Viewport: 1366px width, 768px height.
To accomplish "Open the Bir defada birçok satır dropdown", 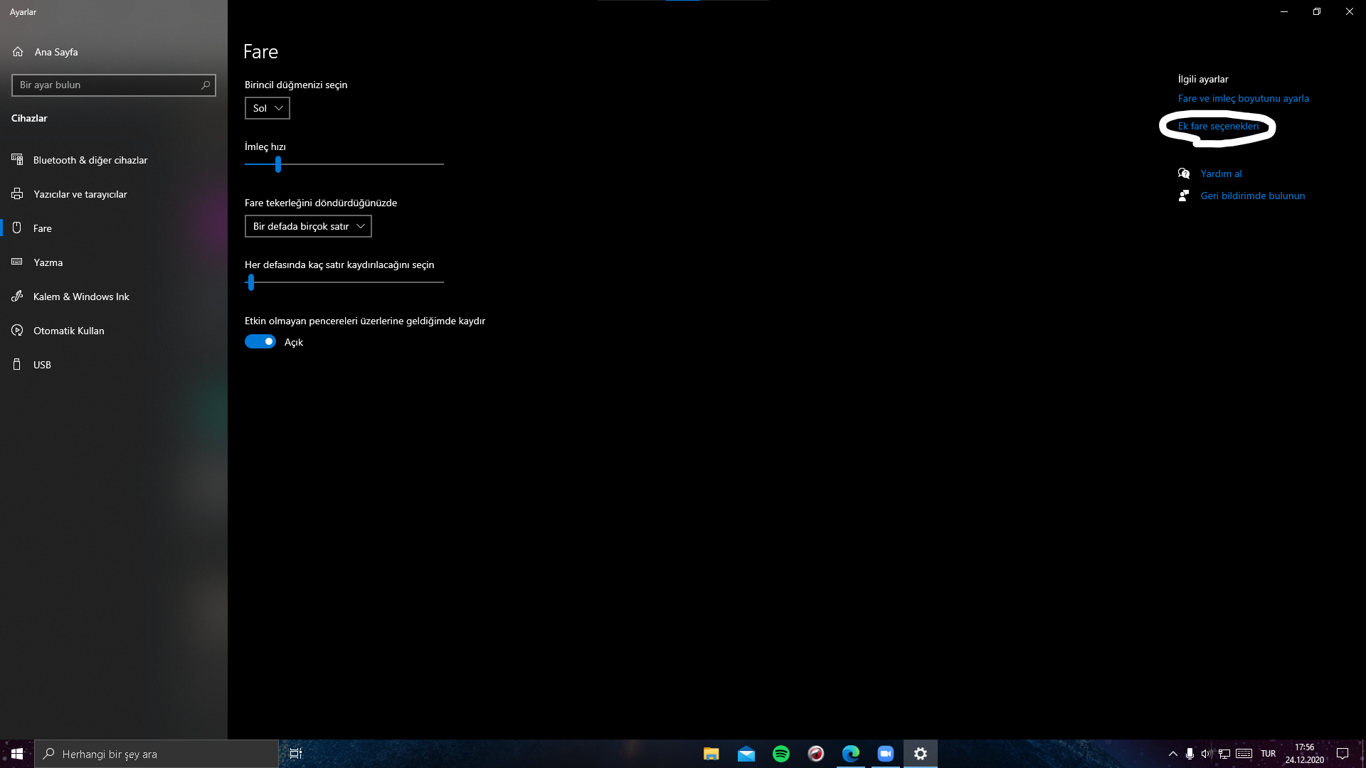I will 308,226.
